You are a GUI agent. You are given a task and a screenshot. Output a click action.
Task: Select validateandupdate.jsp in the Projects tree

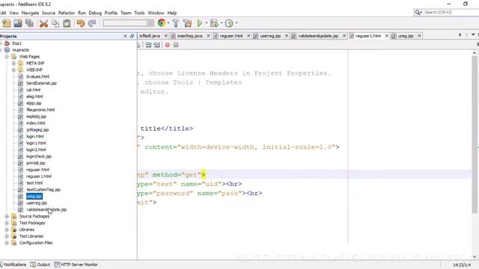click(x=46, y=210)
